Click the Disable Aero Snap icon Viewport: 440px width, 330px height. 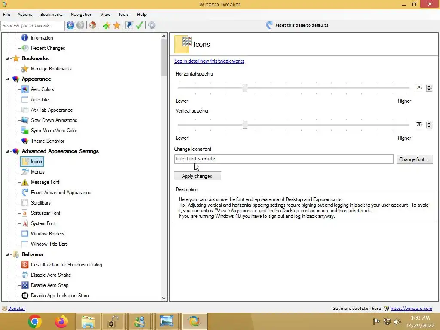tap(24, 285)
